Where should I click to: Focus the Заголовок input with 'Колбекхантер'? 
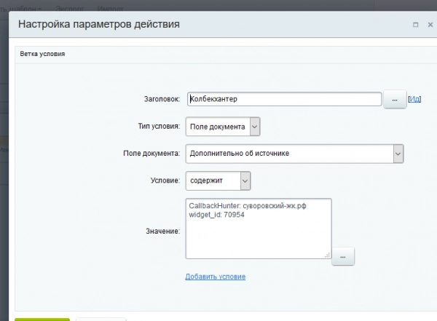(283, 100)
